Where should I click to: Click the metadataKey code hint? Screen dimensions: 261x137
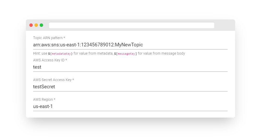[61, 54]
